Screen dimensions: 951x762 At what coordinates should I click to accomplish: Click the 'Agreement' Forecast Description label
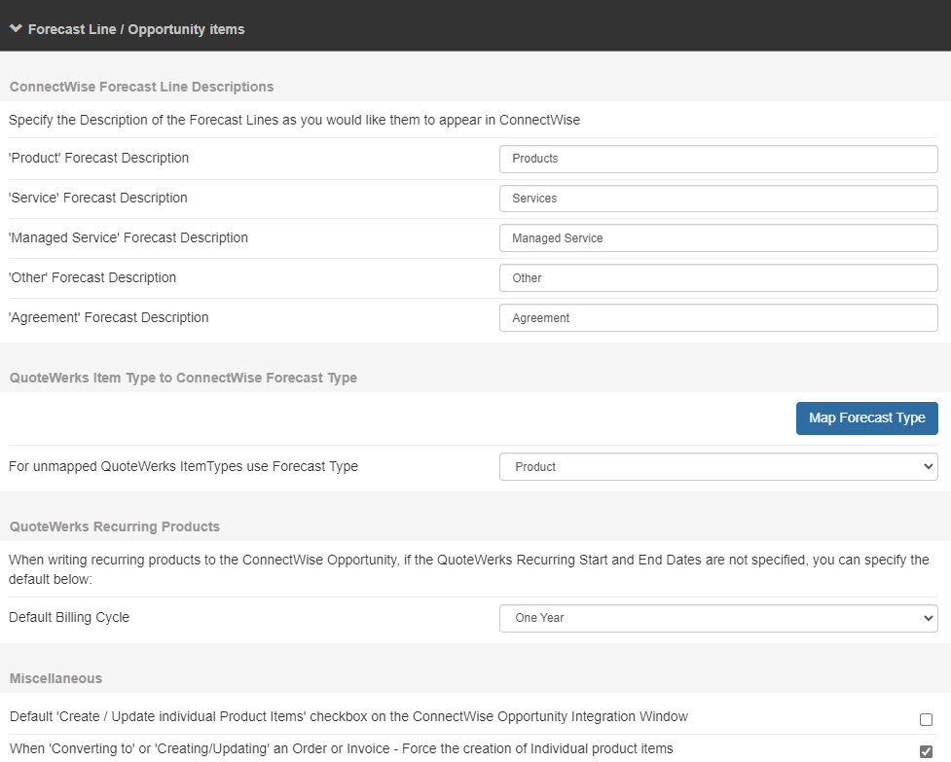(x=109, y=317)
